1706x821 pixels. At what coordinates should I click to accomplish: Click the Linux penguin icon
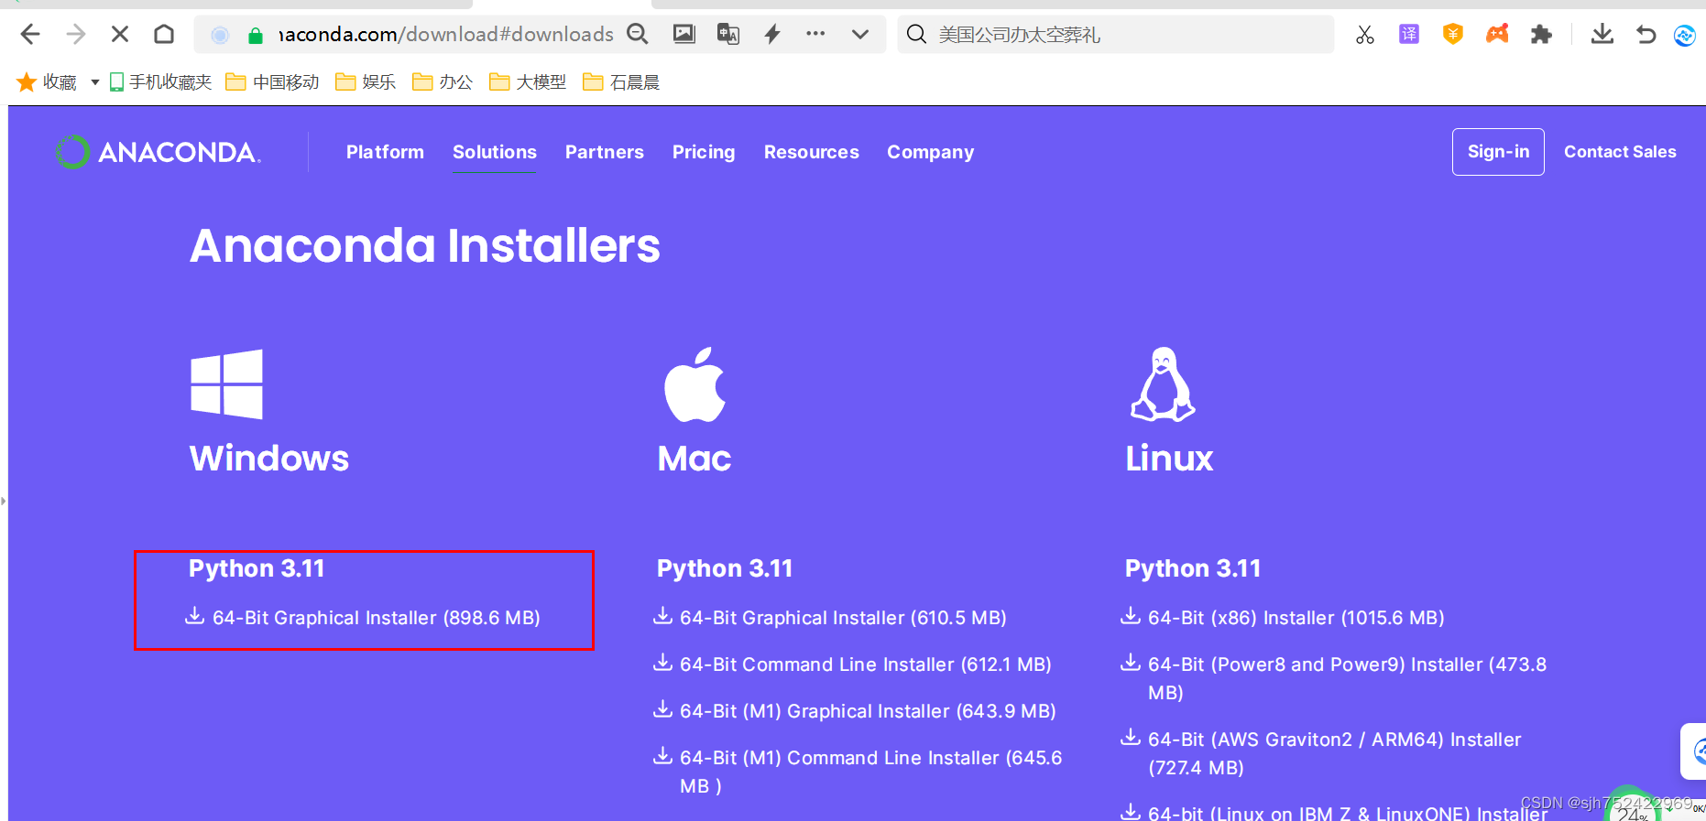click(x=1163, y=384)
